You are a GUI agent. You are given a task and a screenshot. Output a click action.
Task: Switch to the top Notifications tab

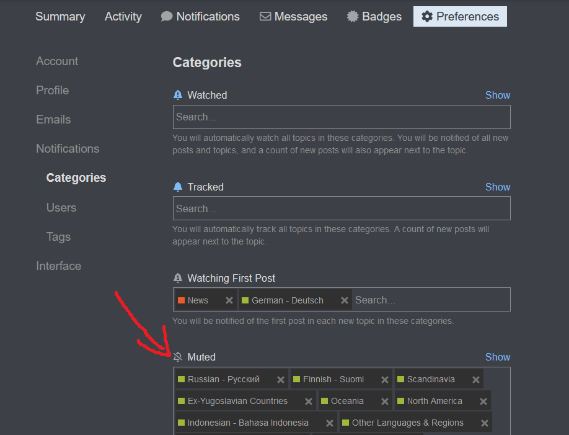[200, 16]
